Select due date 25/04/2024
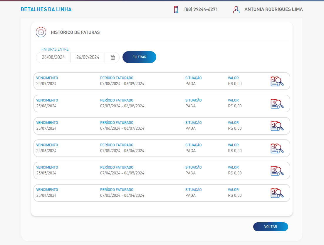The image size is (324, 245). pos(46,195)
